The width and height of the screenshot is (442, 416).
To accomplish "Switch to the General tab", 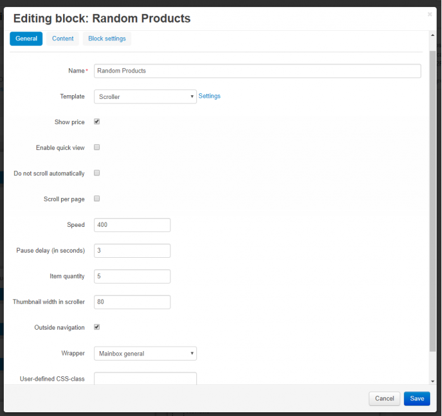I will (x=26, y=38).
